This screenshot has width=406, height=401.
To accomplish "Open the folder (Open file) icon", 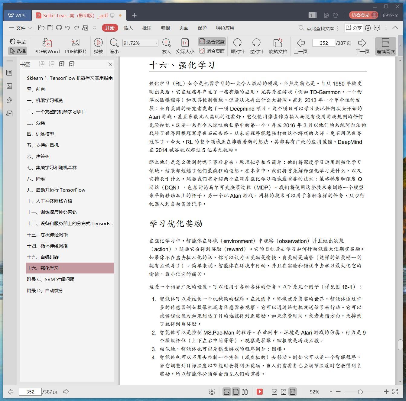I will (41, 28).
